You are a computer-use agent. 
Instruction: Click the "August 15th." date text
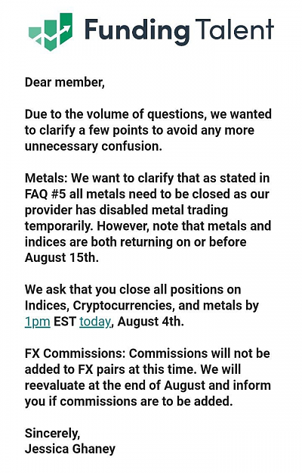[x=62, y=257]
